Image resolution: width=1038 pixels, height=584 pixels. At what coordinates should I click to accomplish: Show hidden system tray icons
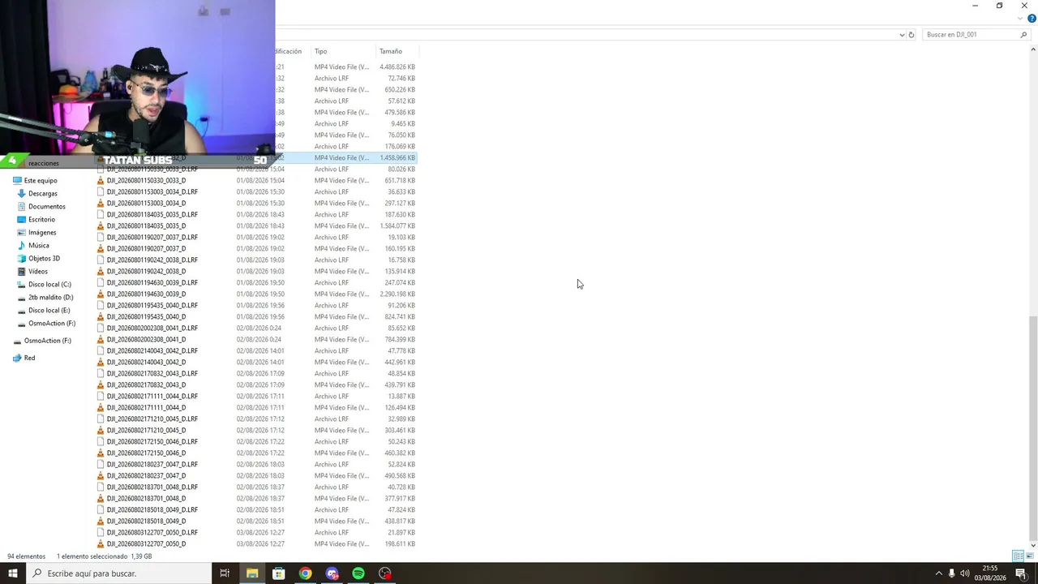939,573
